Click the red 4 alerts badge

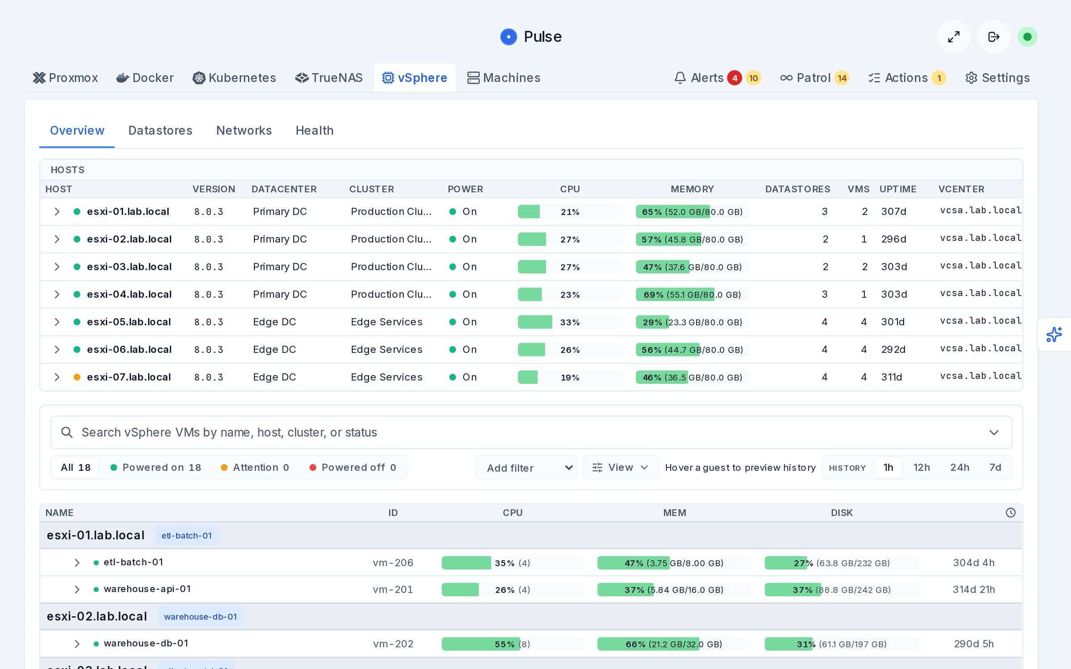(x=735, y=78)
